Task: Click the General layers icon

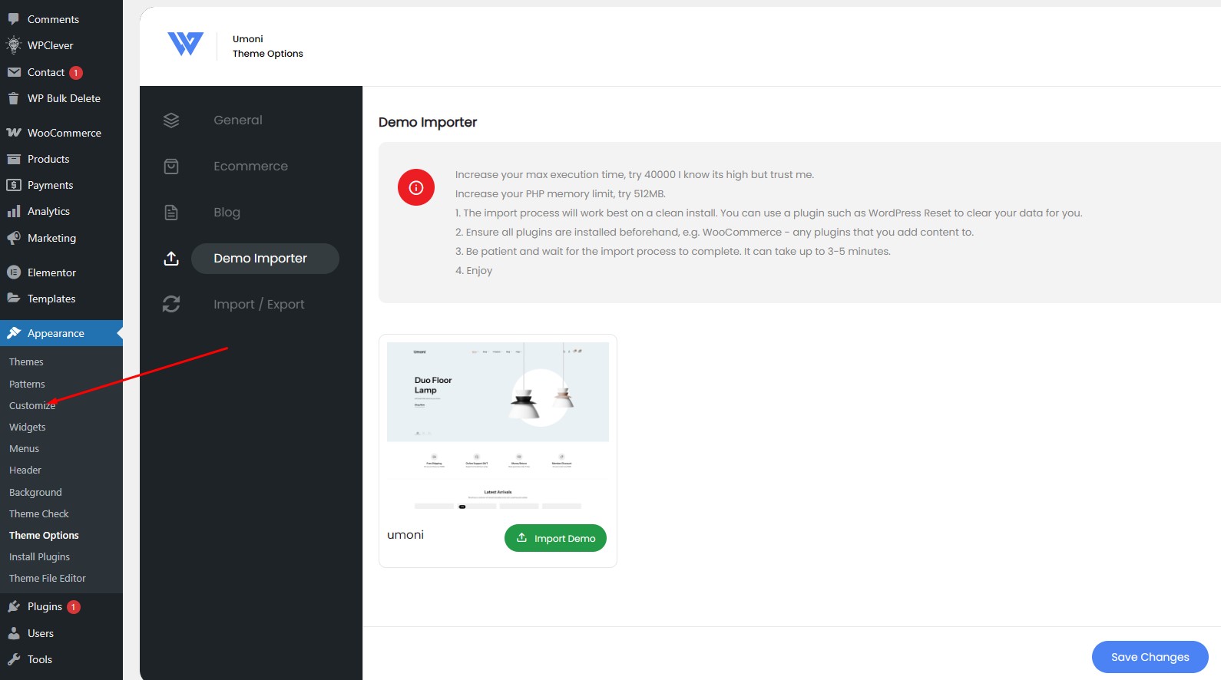Action: (171, 120)
